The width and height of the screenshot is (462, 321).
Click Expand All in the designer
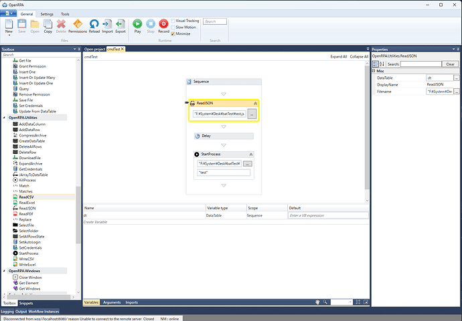[339, 56]
